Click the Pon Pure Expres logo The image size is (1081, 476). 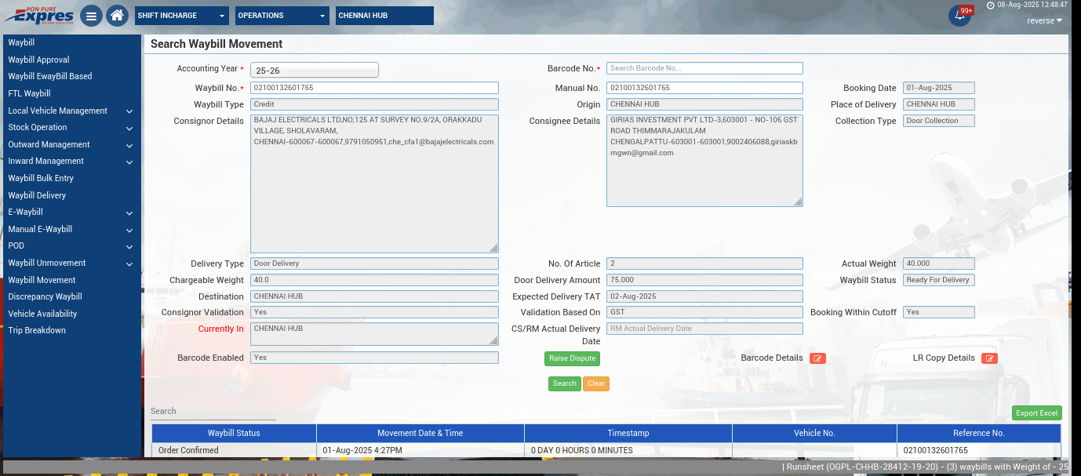click(x=39, y=16)
